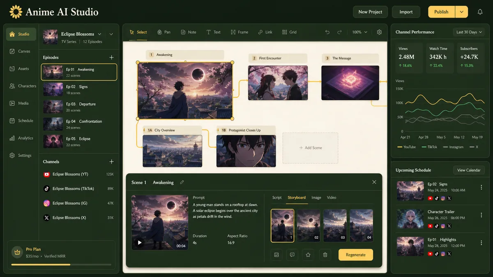Toggle Instagram series in chart legend
This screenshot has height=277, width=493.
(x=453, y=147)
